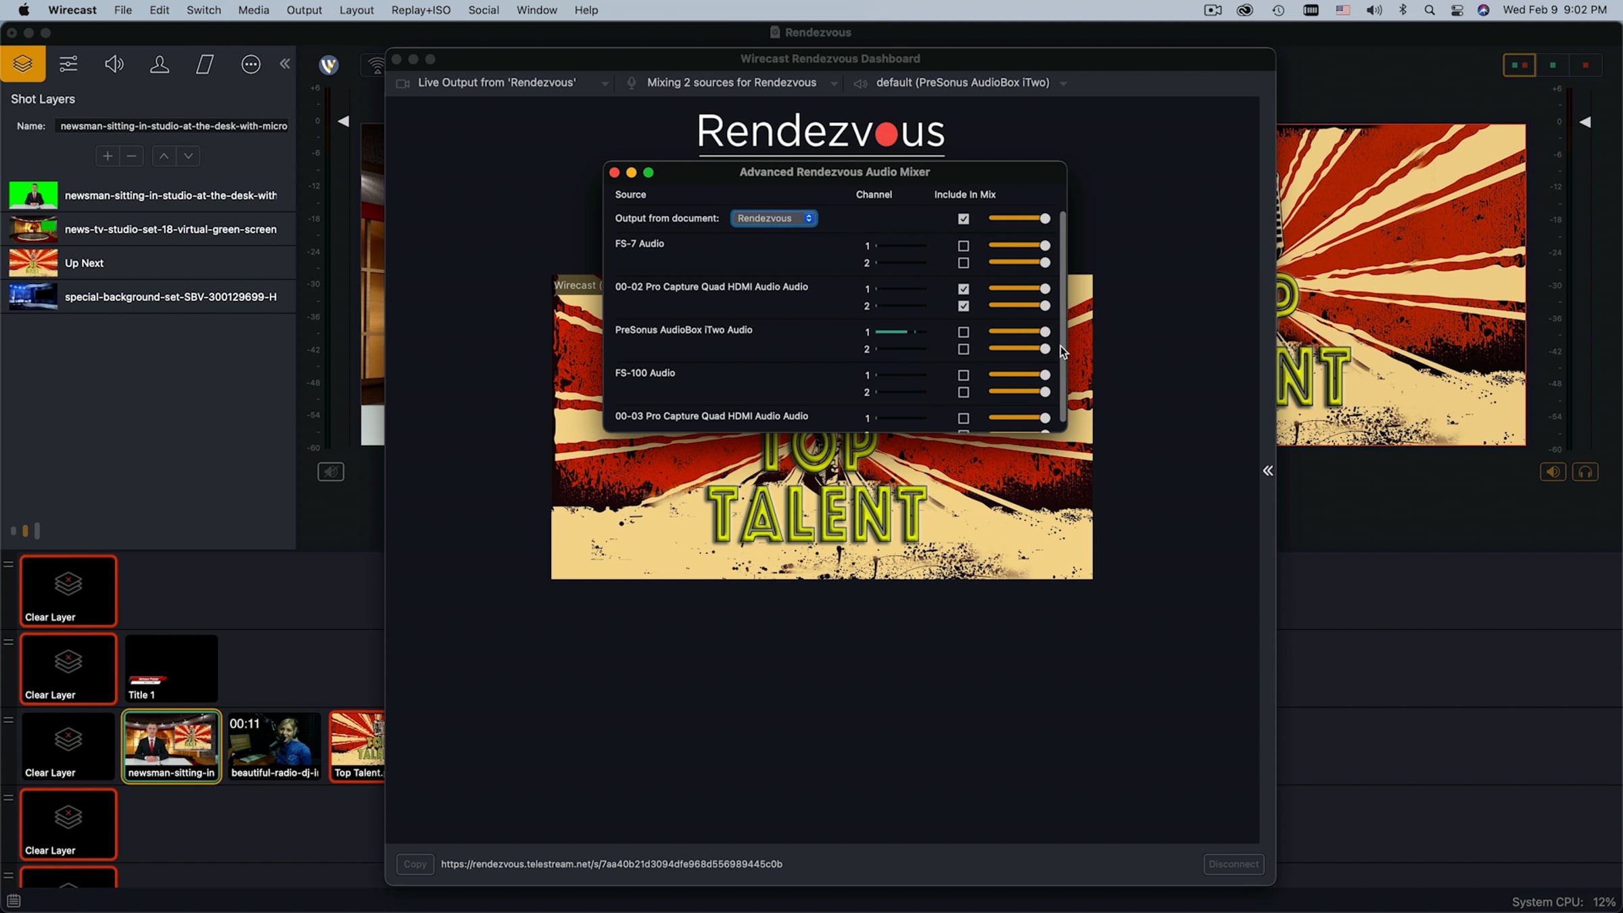Open the Social menu
Screen dimensions: 1623x913
tap(484, 10)
